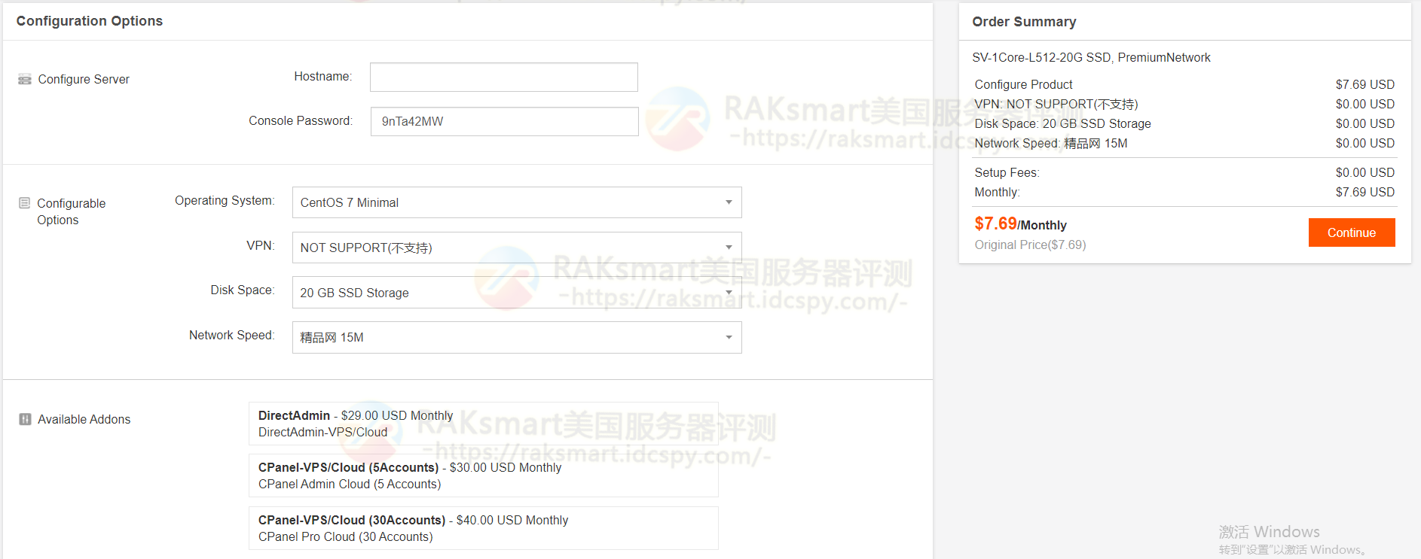Click the Configure Server icon
Screen dimensions: 1421x559
pos(25,79)
